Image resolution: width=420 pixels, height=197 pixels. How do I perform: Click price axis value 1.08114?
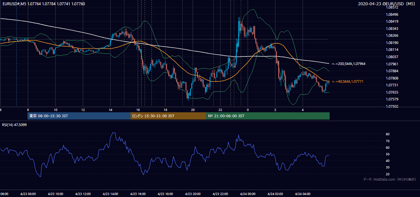tap(392, 50)
